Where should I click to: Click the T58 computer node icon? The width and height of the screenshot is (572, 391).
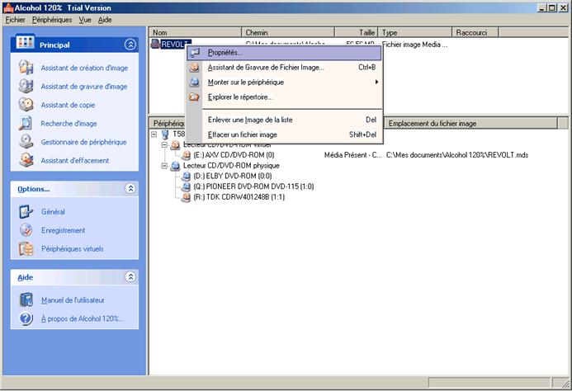pos(165,134)
